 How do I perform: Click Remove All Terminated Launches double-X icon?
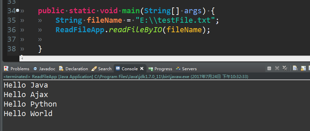tap(285, 68)
